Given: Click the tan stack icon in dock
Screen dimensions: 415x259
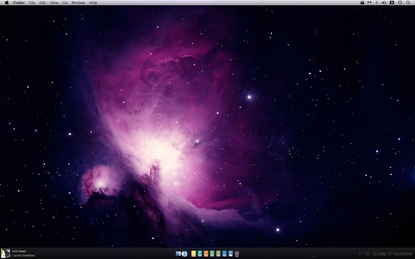Looking at the screenshot, I should tap(218, 254).
